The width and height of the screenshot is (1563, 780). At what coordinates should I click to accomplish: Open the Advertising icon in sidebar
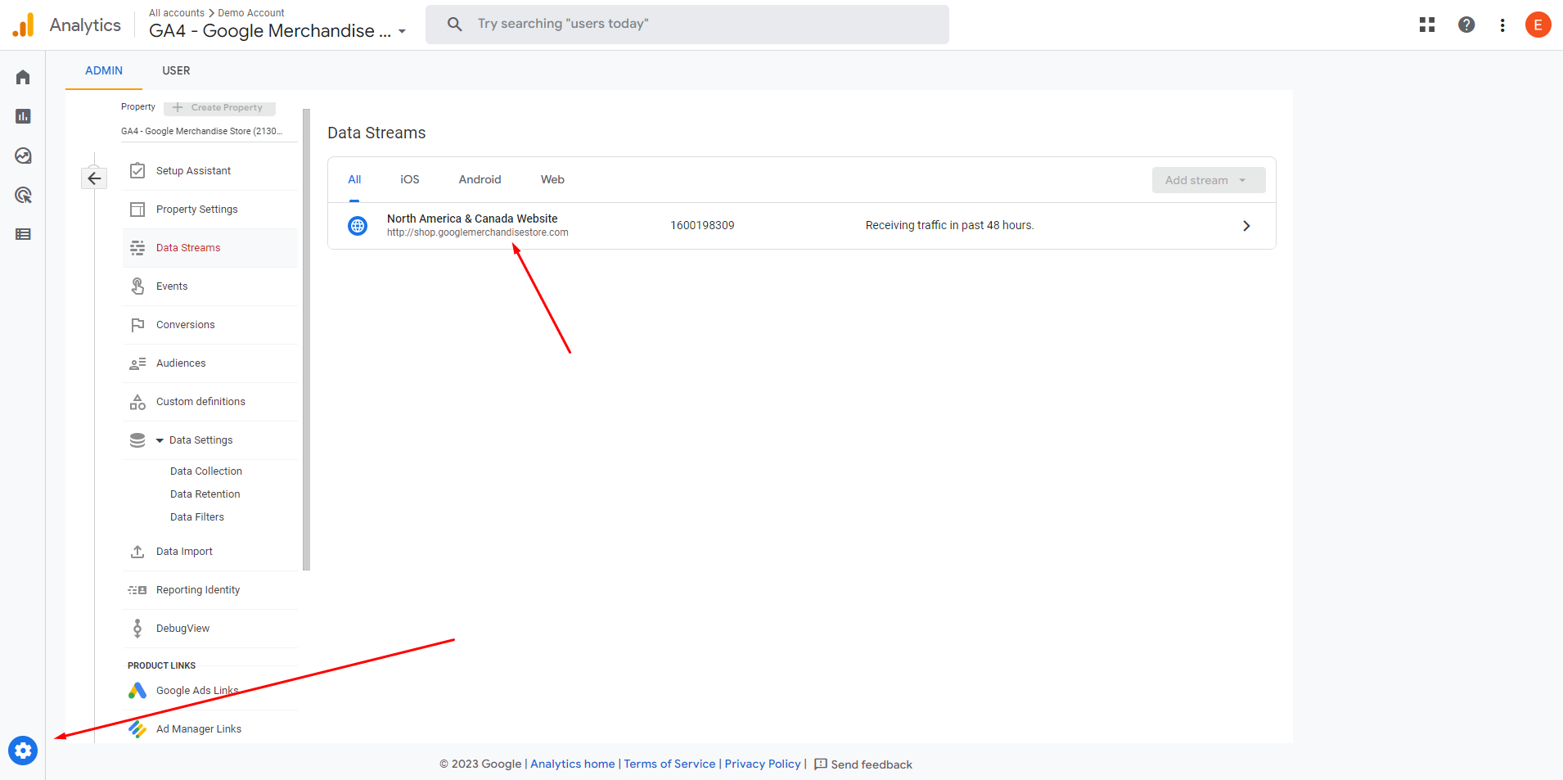23,195
